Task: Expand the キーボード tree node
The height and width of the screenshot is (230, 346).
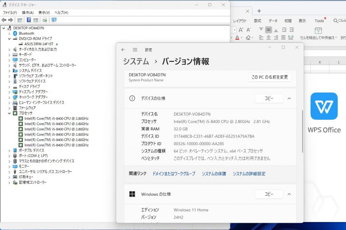Action: click(x=9, y=55)
